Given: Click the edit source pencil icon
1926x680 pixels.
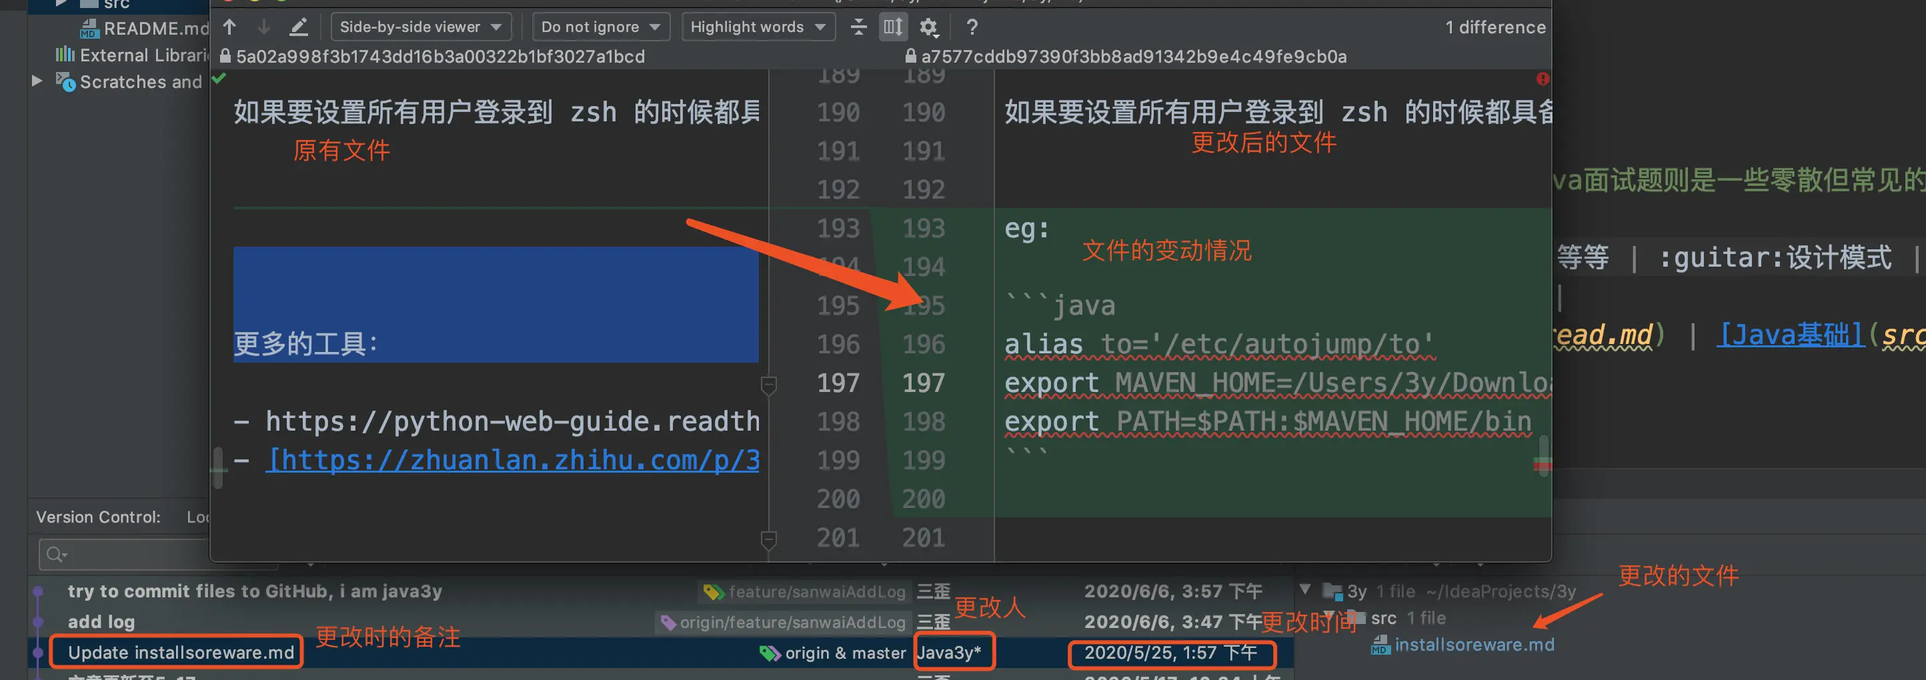Looking at the screenshot, I should (298, 27).
